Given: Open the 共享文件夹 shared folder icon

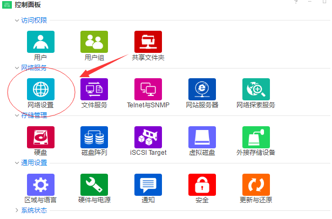Looking at the screenshot, I should [x=148, y=42].
